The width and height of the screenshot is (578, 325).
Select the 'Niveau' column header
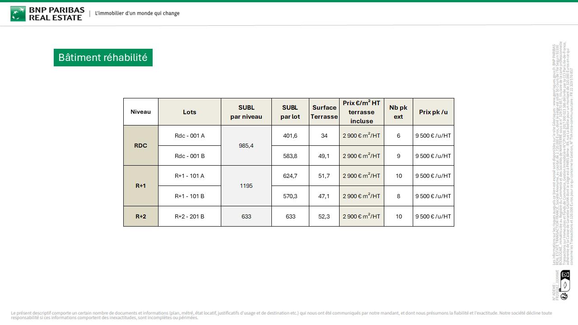pos(141,112)
